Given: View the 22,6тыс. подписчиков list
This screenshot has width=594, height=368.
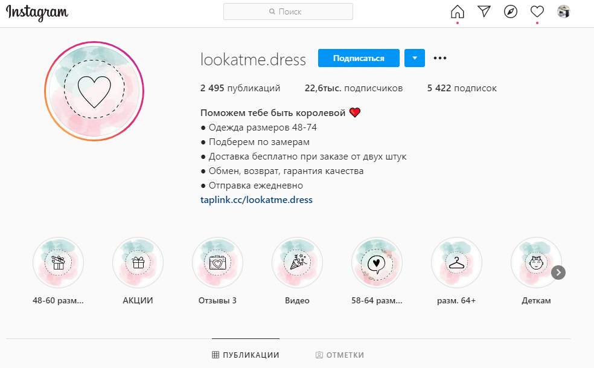Looking at the screenshot, I should (353, 88).
